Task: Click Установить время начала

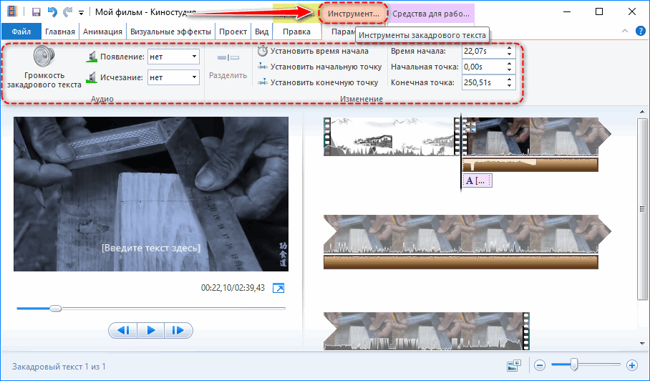Action: [314, 51]
